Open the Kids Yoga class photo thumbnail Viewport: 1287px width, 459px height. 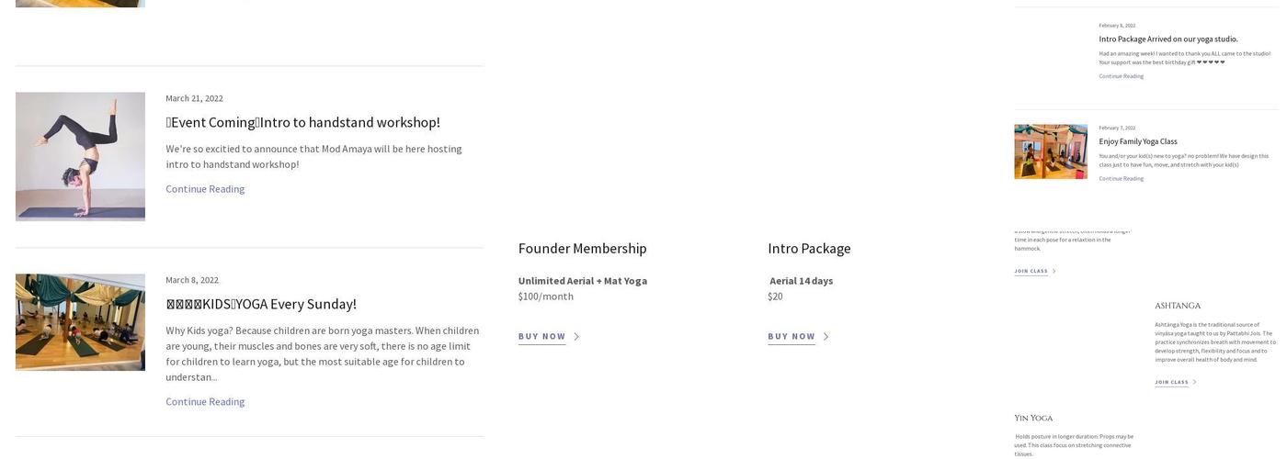pyautogui.click(x=80, y=322)
